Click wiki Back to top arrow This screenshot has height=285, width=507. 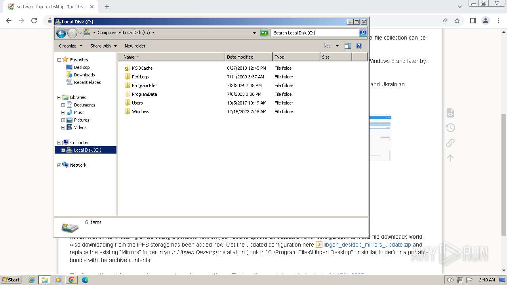[x=450, y=158]
